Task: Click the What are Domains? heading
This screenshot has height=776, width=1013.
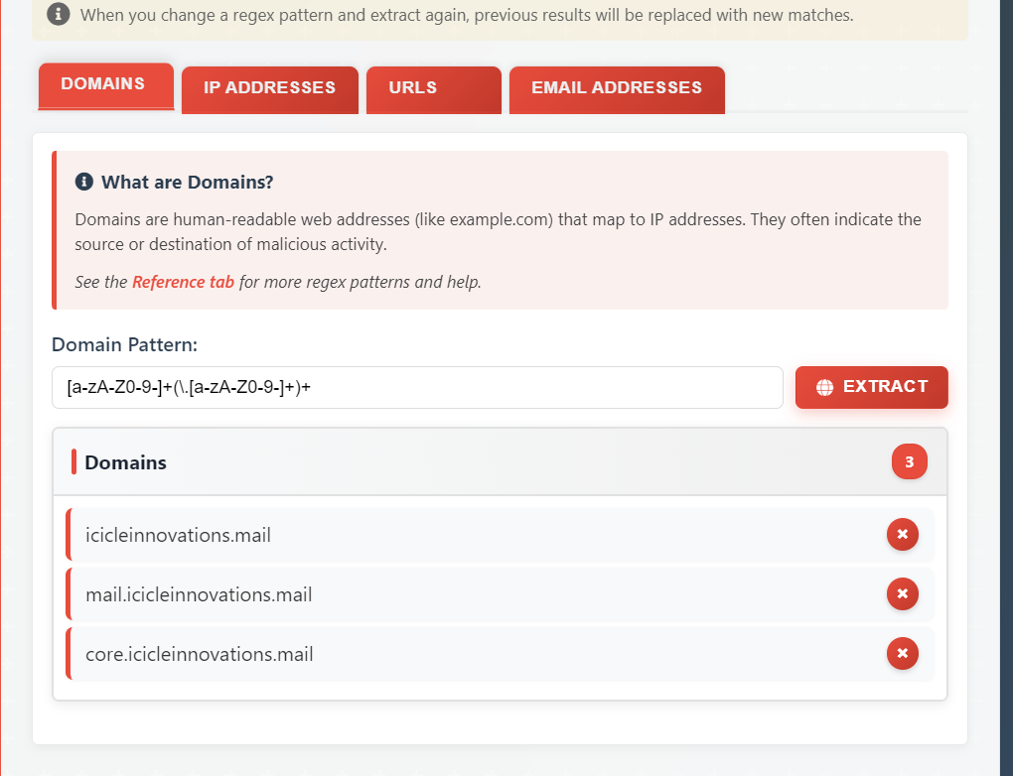Action: [x=188, y=182]
